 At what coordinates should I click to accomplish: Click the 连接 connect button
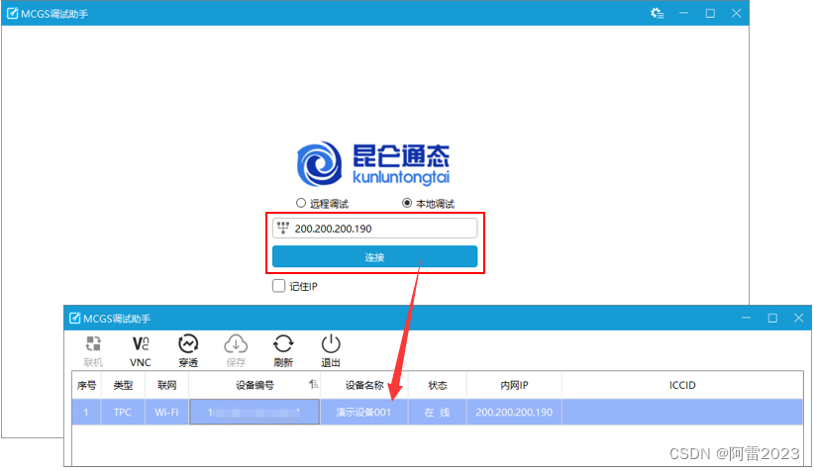tap(374, 256)
